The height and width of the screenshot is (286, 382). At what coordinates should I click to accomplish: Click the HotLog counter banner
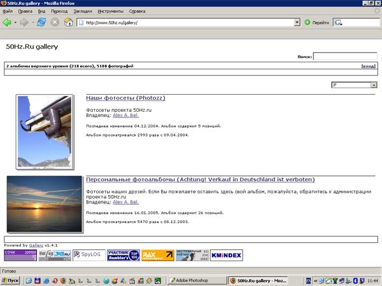(x=55, y=255)
